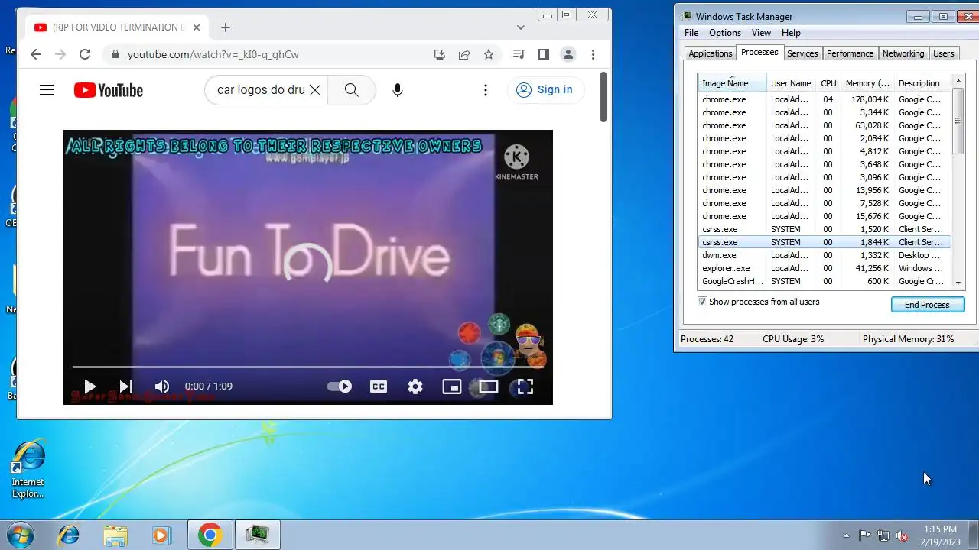Screen dimensions: 979x550
Task: Open Task Manager View menu
Action: [761, 33]
